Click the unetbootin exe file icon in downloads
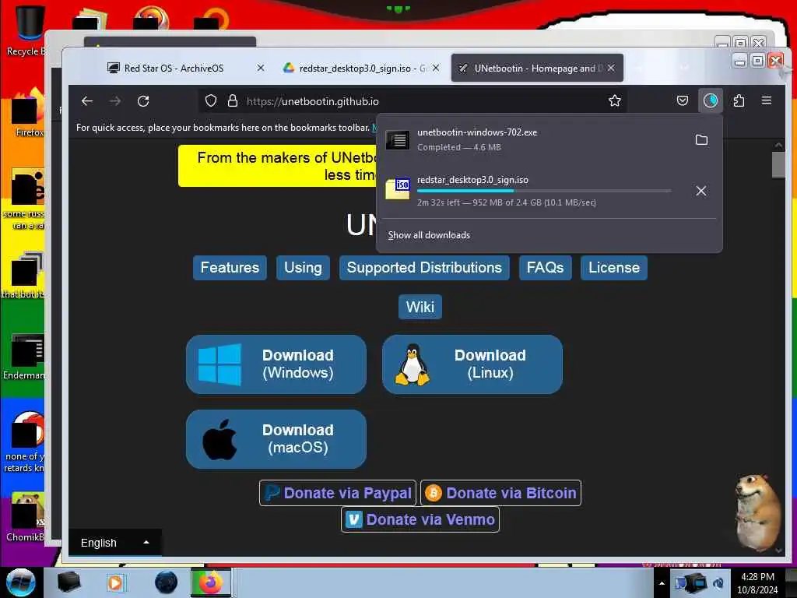 398,140
